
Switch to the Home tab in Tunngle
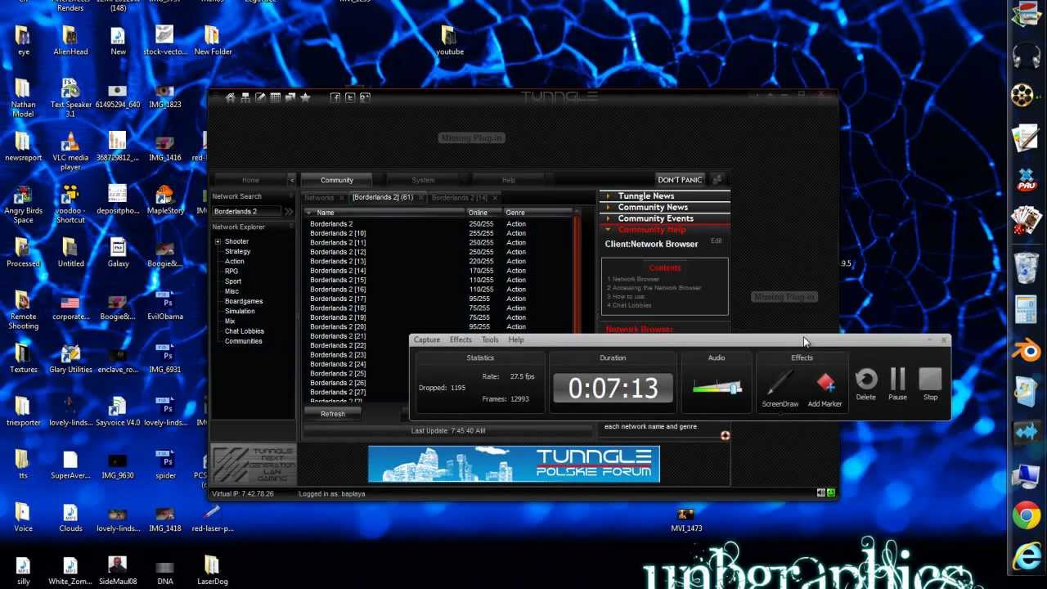pyautogui.click(x=250, y=180)
